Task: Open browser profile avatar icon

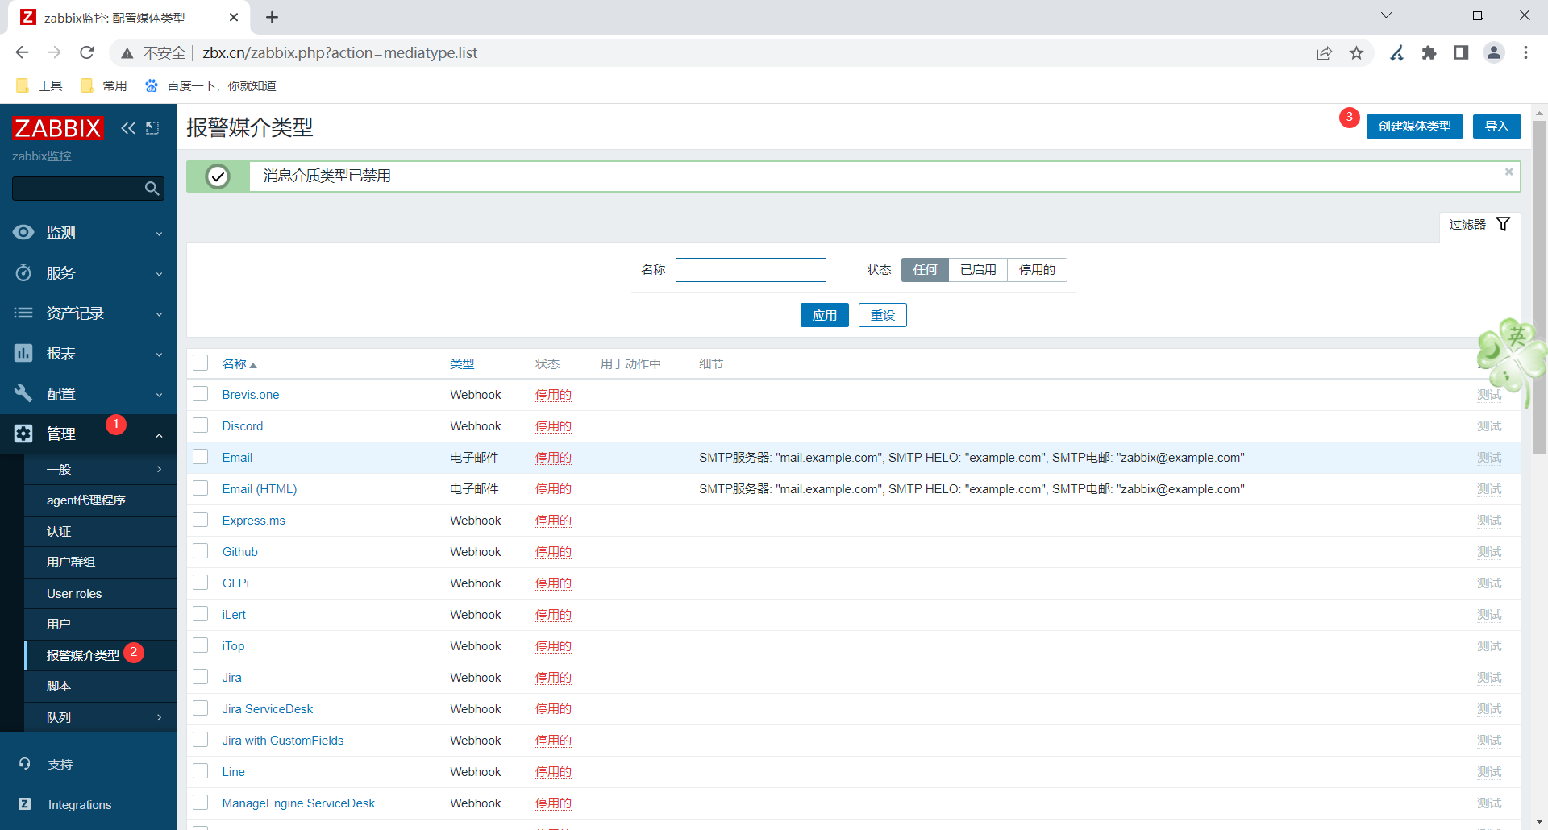Action: pos(1494,52)
